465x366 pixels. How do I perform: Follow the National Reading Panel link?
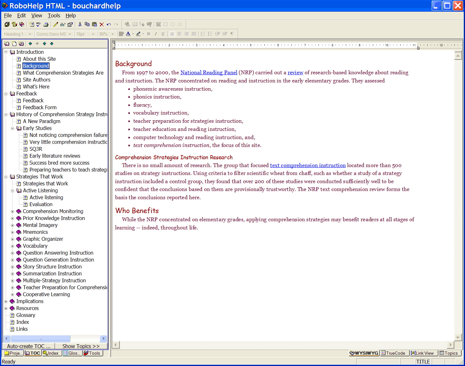[209, 72]
